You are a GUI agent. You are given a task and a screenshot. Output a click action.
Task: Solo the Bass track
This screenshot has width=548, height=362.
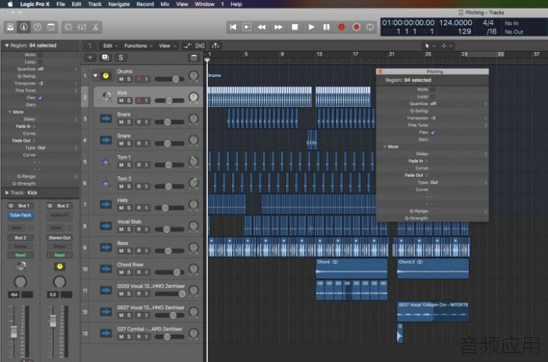129,251
